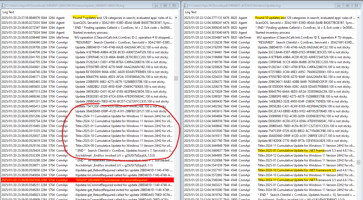Click the document icon of WindowsUpdate_MININT-QR0J1JN.log window
Image resolution: width=363 pixels, height=200 pixels.
coord(3,5)
